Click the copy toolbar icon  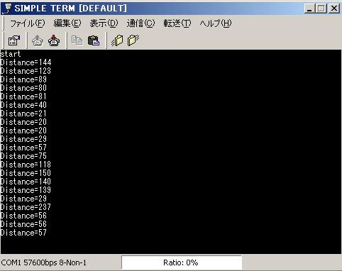point(77,40)
